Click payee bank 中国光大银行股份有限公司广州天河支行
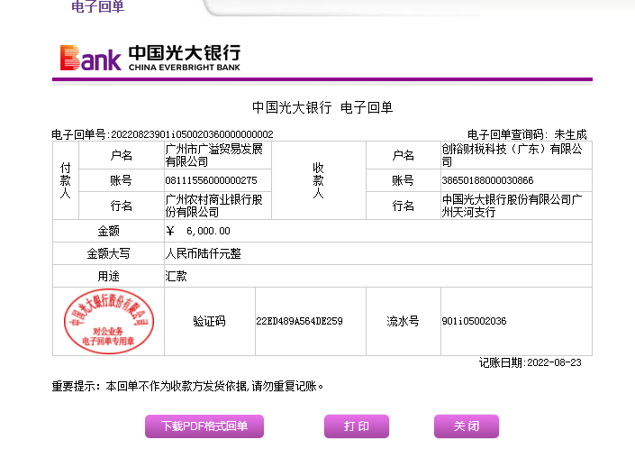 click(x=512, y=206)
